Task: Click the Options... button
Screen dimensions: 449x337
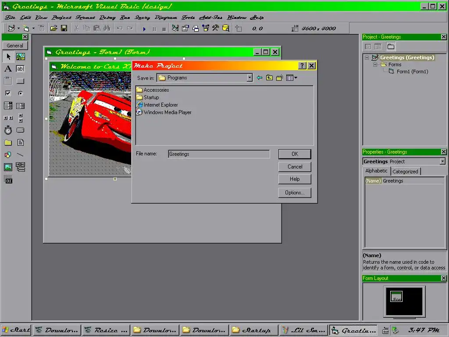Action: [295, 193]
